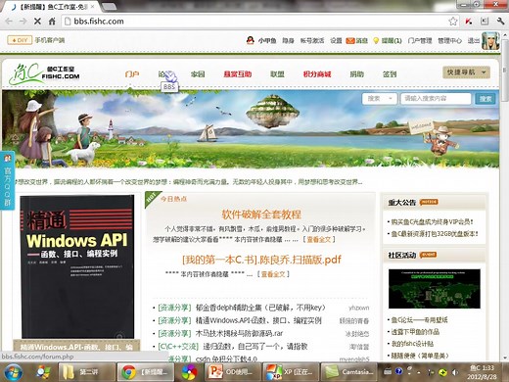Open the 第二讲 folder taskbar item
Image resolution: width=509 pixels, height=382 pixels.
click(x=87, y=372)
